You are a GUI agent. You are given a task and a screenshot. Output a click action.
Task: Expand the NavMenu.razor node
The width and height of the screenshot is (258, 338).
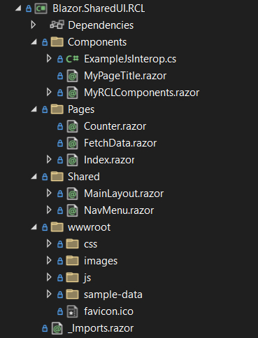49,210
